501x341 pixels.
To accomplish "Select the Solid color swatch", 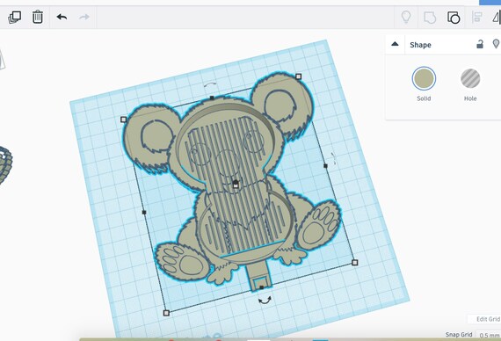I will tap(424, 78).
